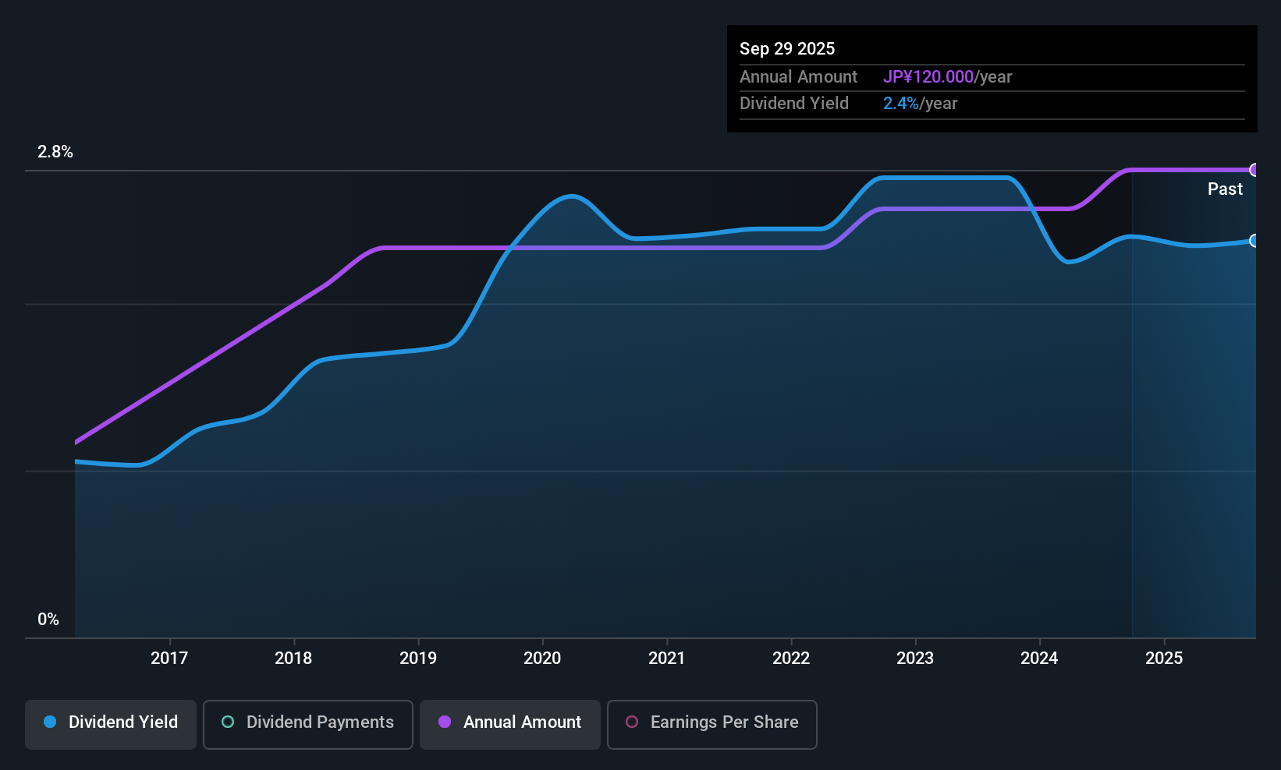The height and width of the screenshot is (770, 1281).
Task: Select the blue Dividend Yield endpoint marker
Action: pyautogui.click(x=1254, y=241)
